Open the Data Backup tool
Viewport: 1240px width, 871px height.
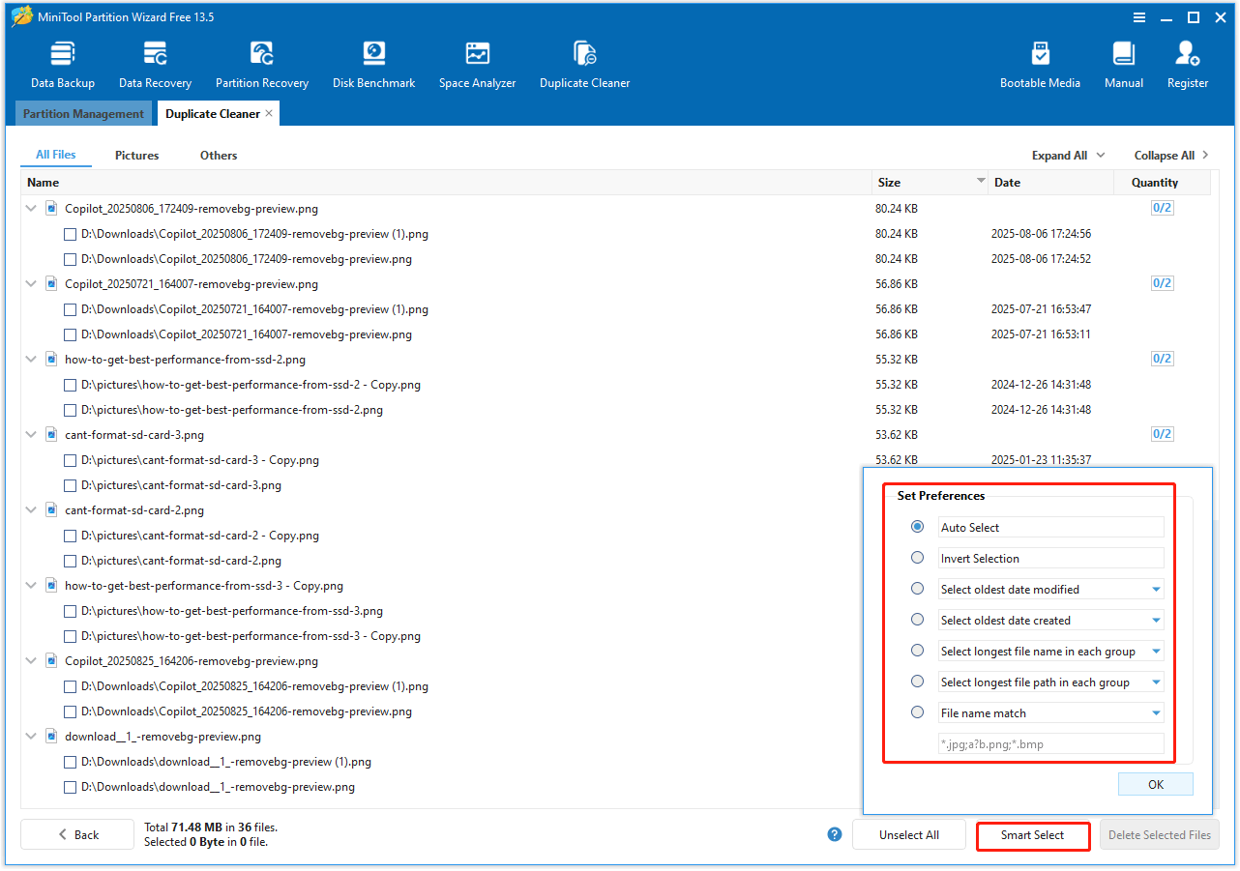(62, 63)
